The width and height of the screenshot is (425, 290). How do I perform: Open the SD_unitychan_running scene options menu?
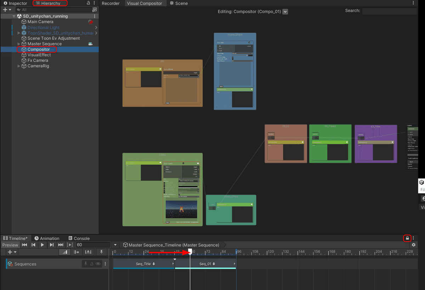[x=94, y=16]
